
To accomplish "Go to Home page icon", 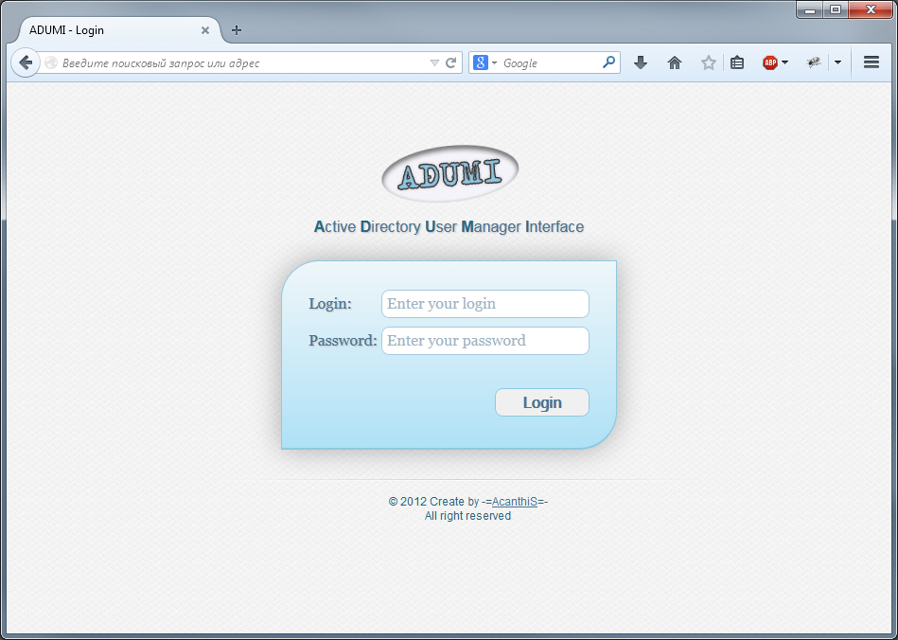I will point(675,63).
